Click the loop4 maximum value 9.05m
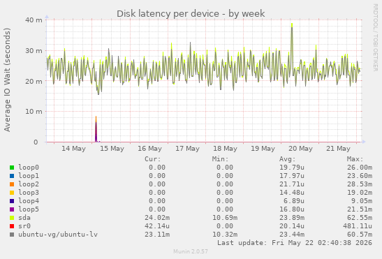The height and width of the screenshot is (259, 382). [x=362, y=201]
